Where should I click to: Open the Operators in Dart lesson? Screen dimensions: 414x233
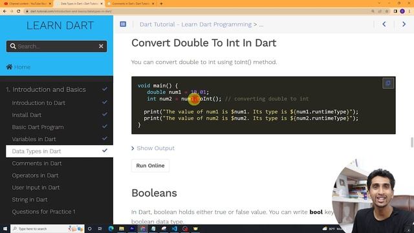(x=35, y=175)
